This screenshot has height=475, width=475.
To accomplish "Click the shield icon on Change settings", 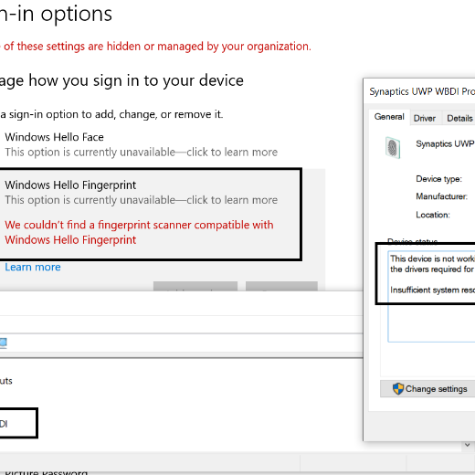I will coord(398,389).
